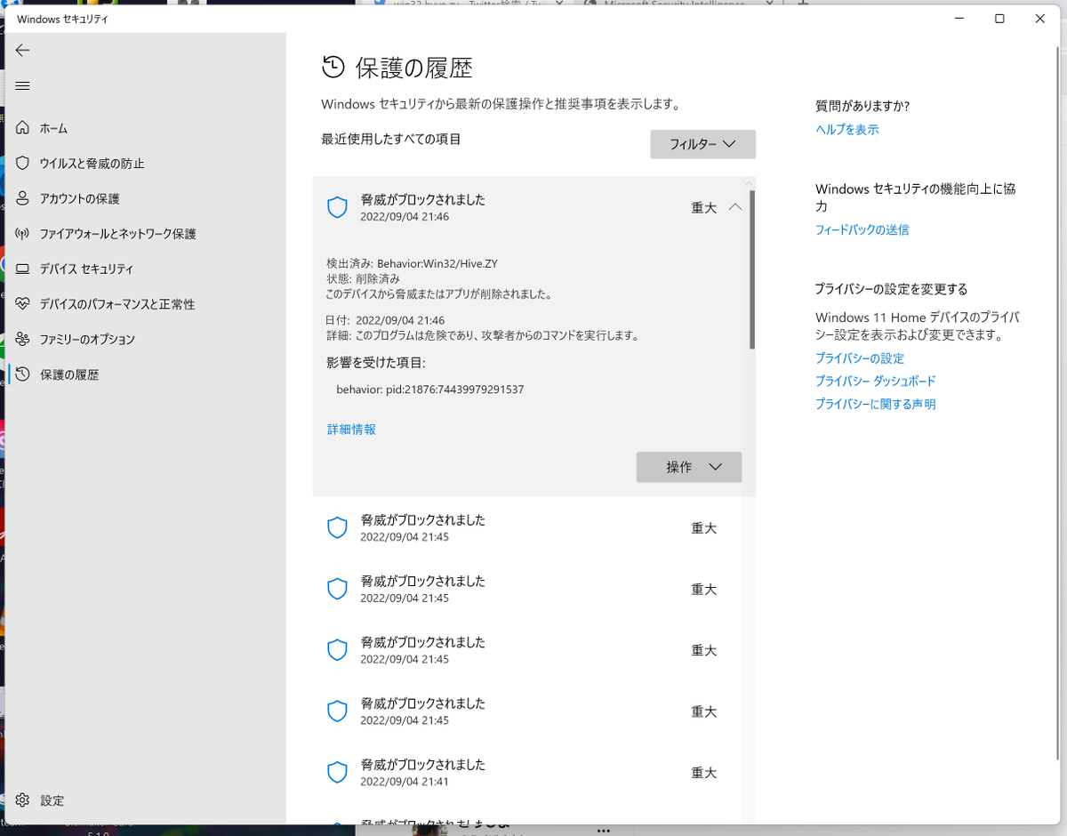Click the 質問がありますか? heading
This screenshot has height=836, width=1067.
pyautogui.click(x=862, y=106)
